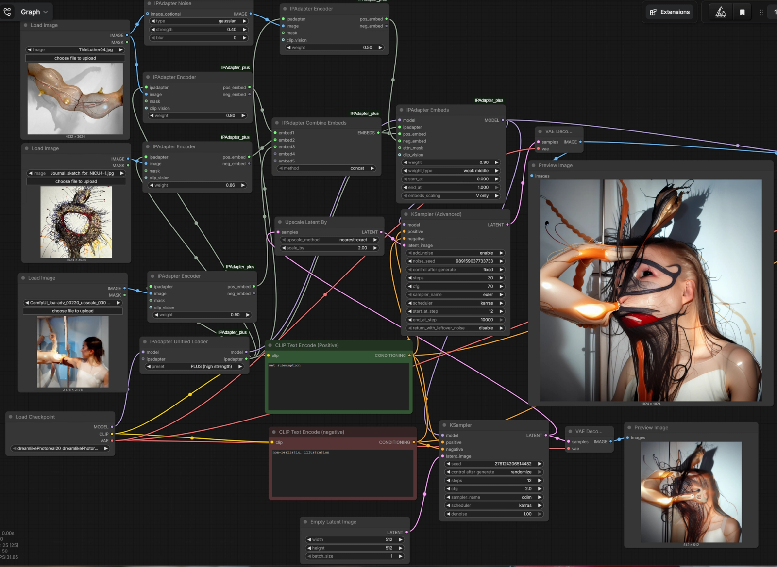Click the mountain logo icon in top toolbar

[x=721, y=12]
